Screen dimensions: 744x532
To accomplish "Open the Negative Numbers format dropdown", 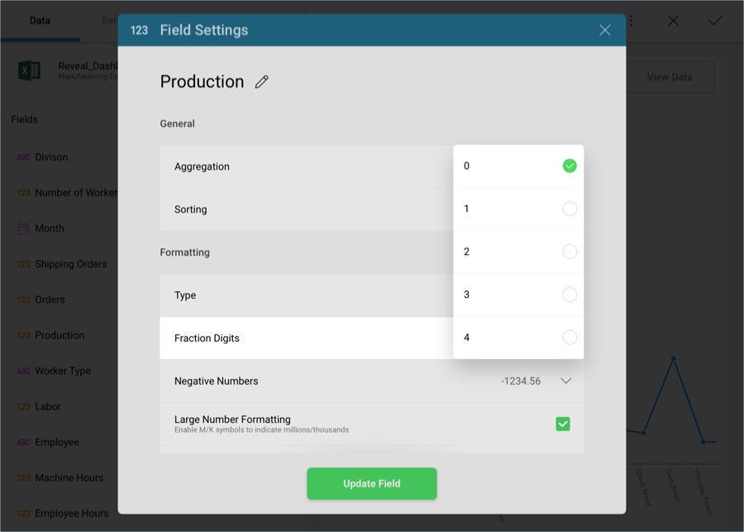I will 565,381.
